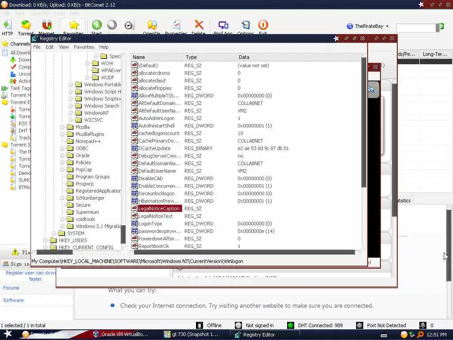Open the File menu in Registry Editor
453x340 pixels.
(x=37, y=47)
